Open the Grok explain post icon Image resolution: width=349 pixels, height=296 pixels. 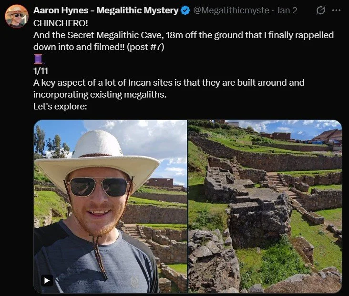320,10
